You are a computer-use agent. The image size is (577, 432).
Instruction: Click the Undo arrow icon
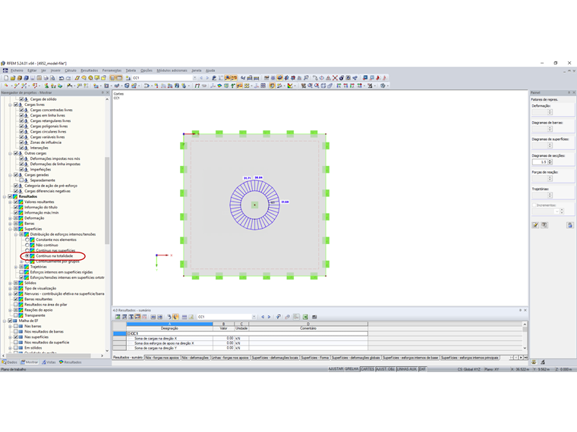[61, 78]
